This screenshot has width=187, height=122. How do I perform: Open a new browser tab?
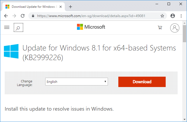pyautogui.click(x=70, y=7)
